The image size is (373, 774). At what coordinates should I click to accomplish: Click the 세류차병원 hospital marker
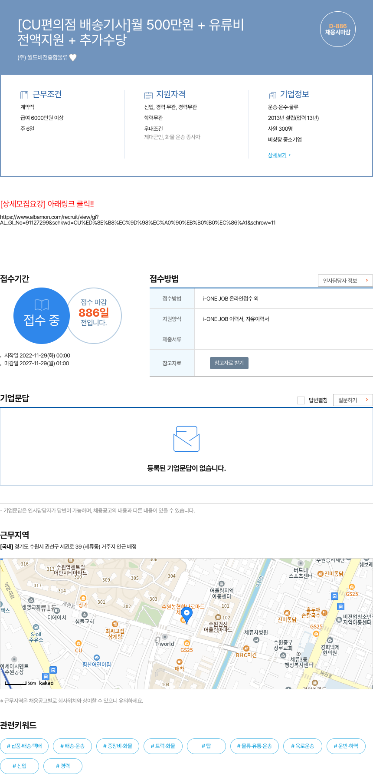[256, 640]
